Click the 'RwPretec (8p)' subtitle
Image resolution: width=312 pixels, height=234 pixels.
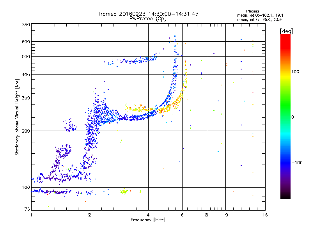[x=148, y=19]
